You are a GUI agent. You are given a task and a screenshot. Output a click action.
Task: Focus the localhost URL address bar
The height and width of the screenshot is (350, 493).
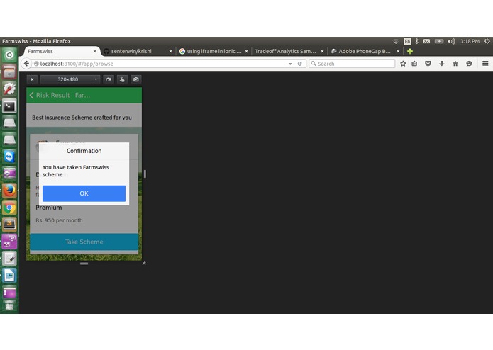(x=160, y=64)
